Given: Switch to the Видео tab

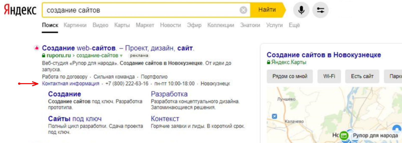Looking at the screenshot, I should click(100, 25).
